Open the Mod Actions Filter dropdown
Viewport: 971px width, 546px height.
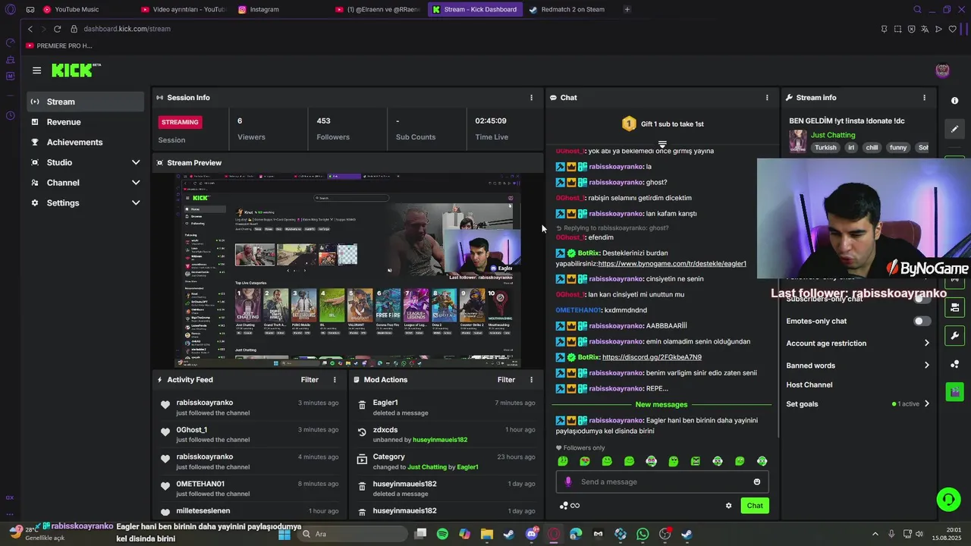tap(506, 380)
